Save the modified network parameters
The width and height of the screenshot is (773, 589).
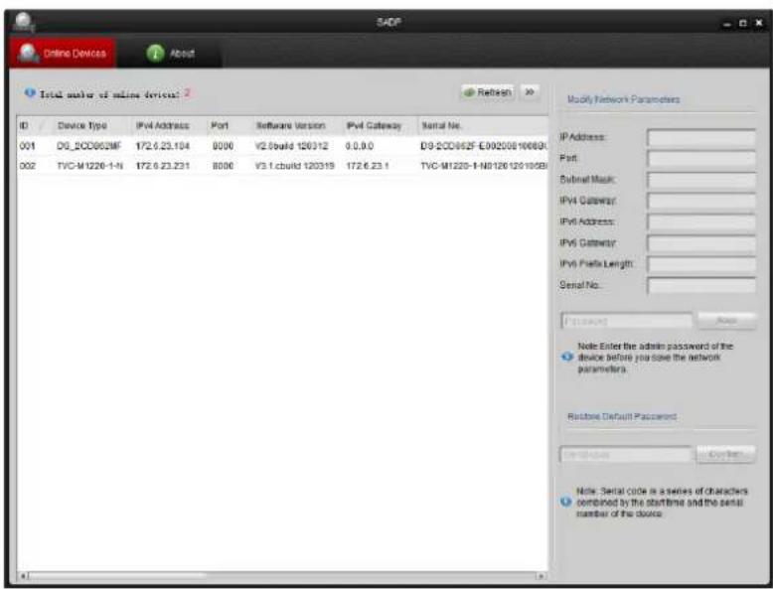[726, 322]
